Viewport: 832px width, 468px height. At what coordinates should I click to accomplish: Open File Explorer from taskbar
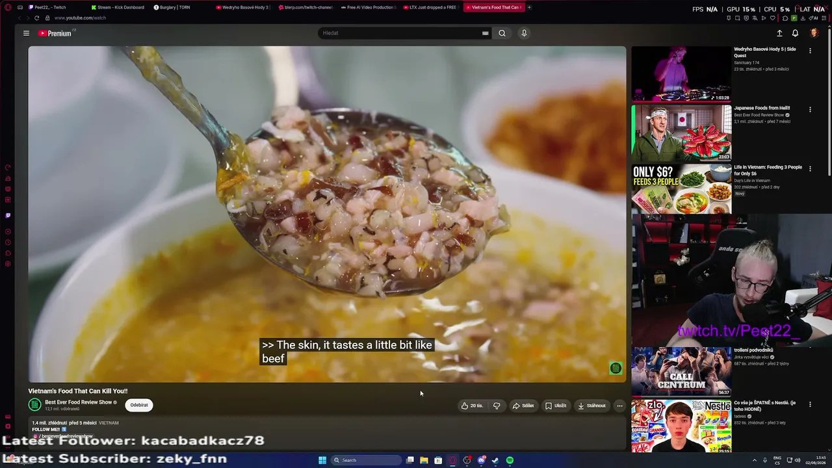[424, 460]
